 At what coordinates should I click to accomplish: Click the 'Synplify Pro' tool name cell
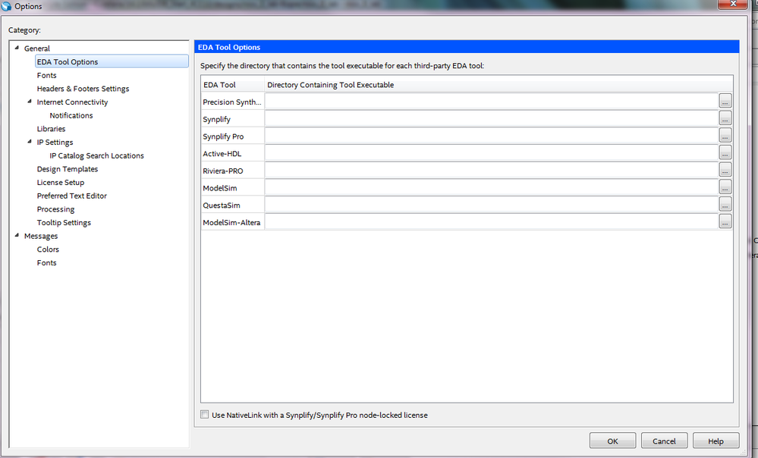point(232,136)
